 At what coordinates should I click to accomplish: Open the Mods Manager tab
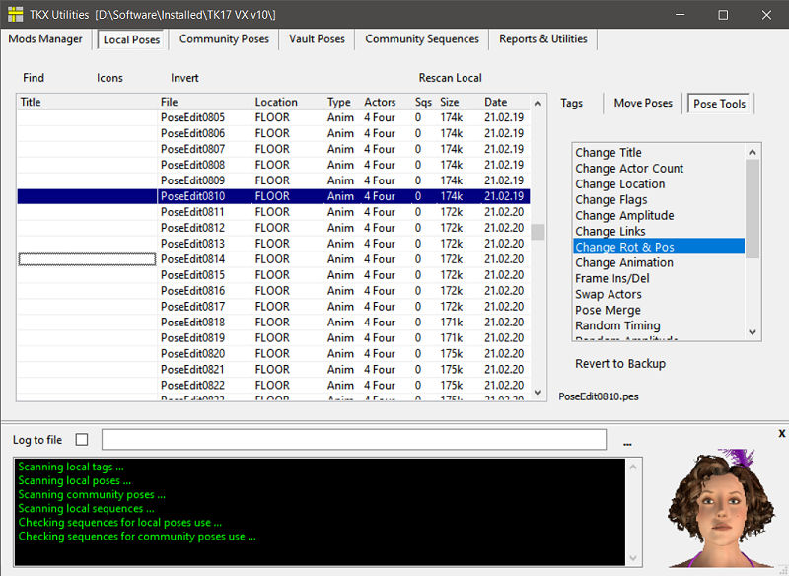[x=45, y=39]
